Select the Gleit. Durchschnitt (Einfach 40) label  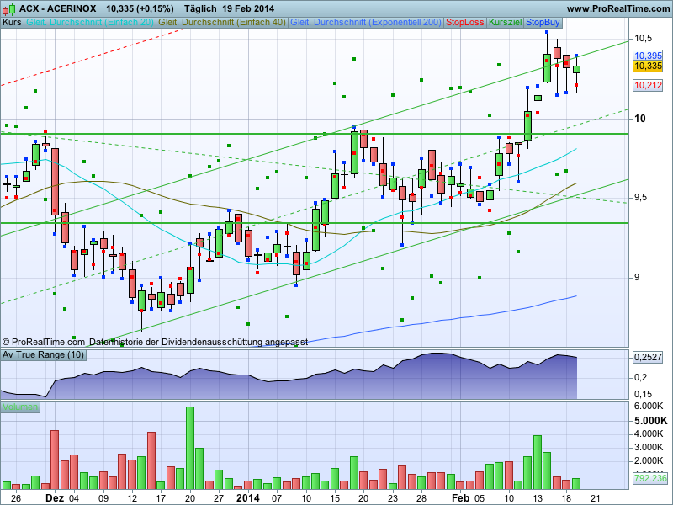(222, 23)
